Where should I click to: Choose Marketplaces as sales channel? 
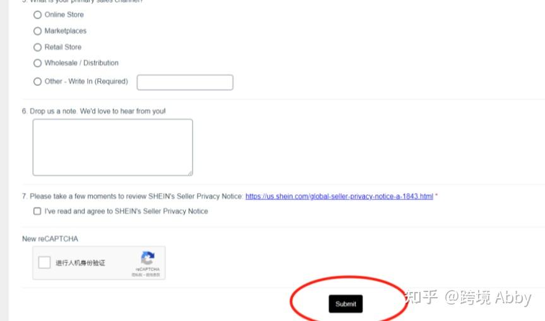[37, 32]
